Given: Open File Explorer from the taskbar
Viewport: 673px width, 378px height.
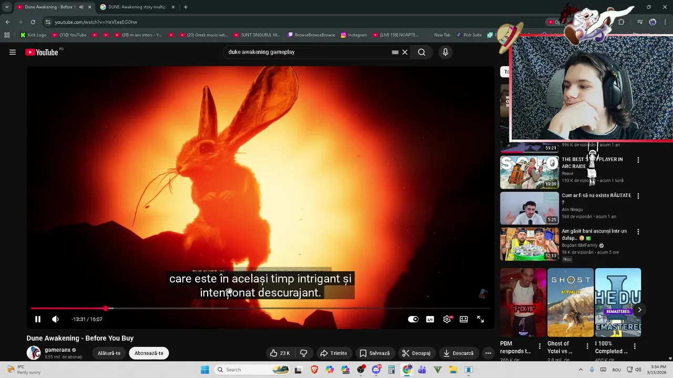Looking at the screenshot, I should 453,370.
